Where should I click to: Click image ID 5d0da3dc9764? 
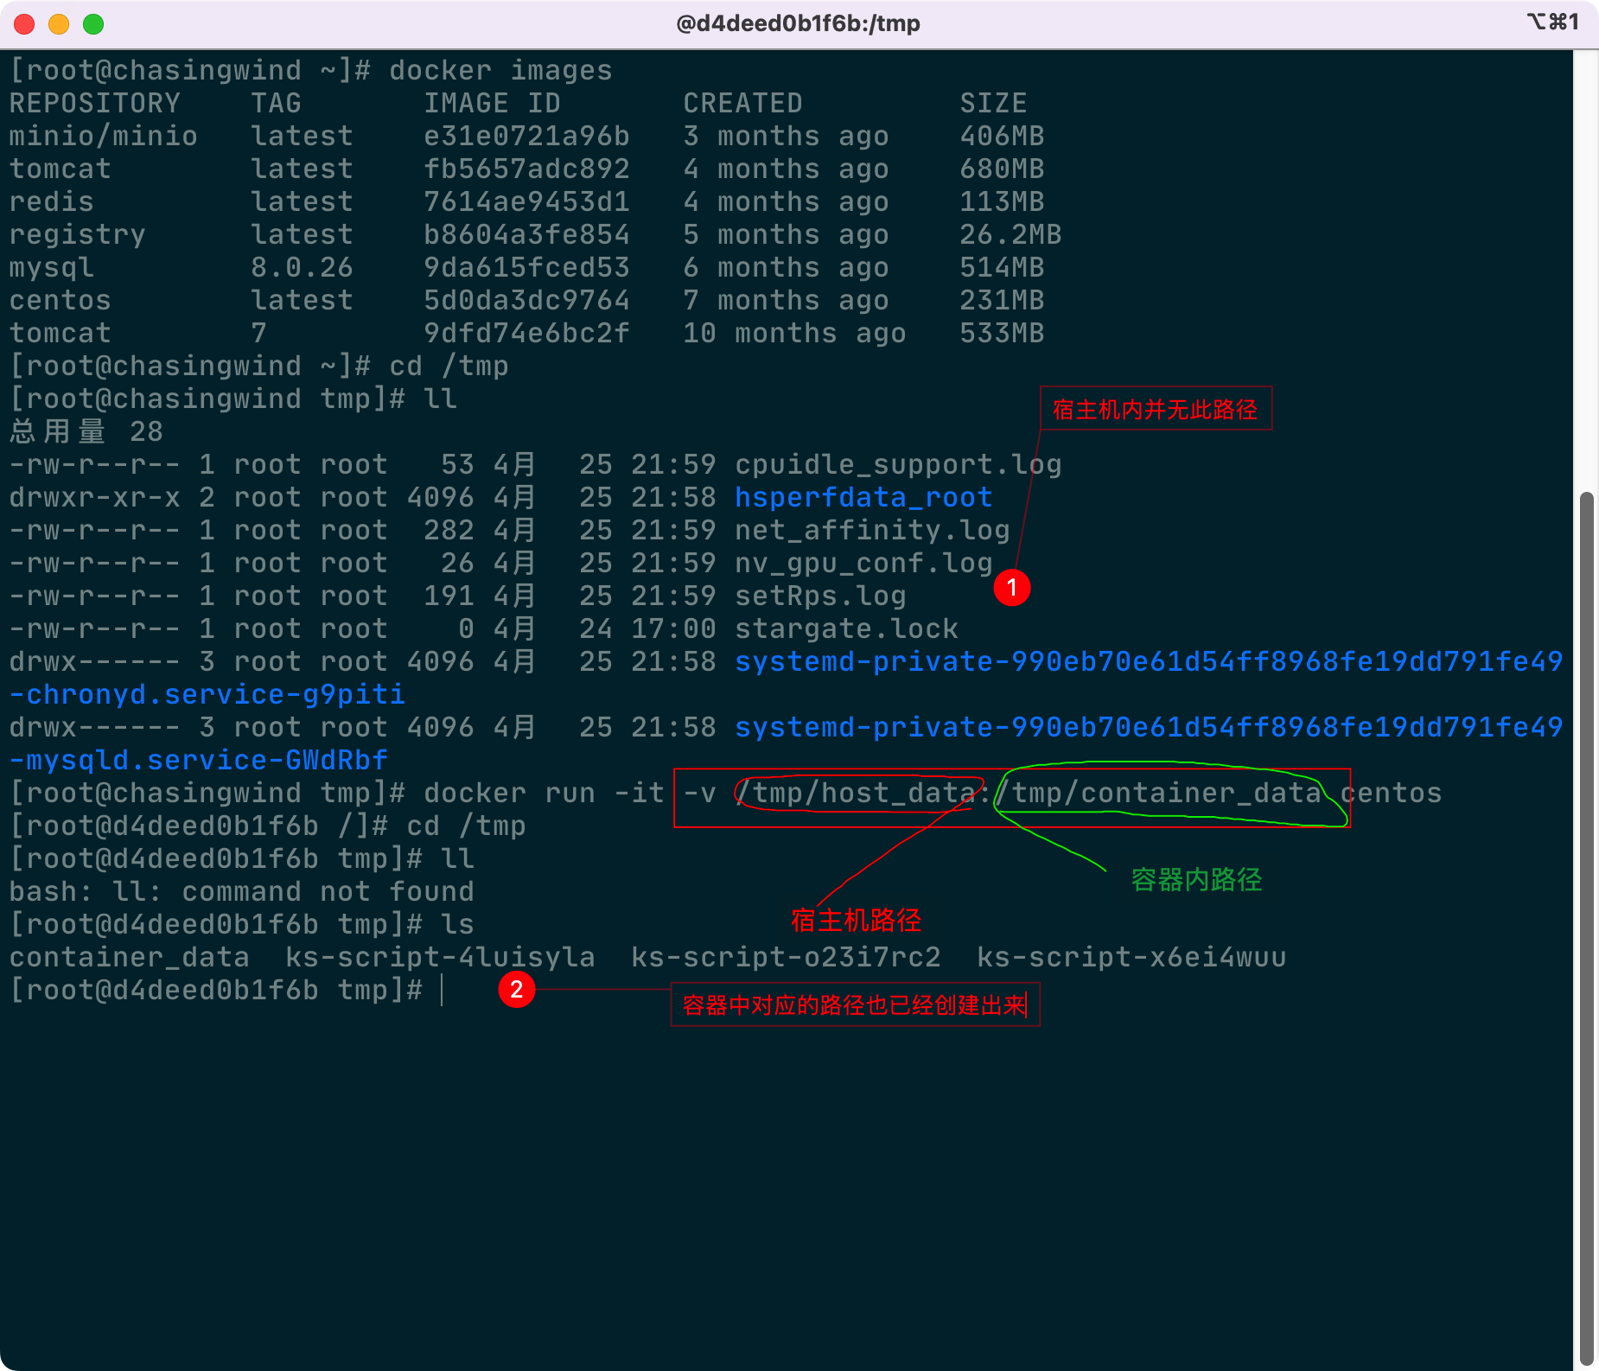[x=526, y=300]
